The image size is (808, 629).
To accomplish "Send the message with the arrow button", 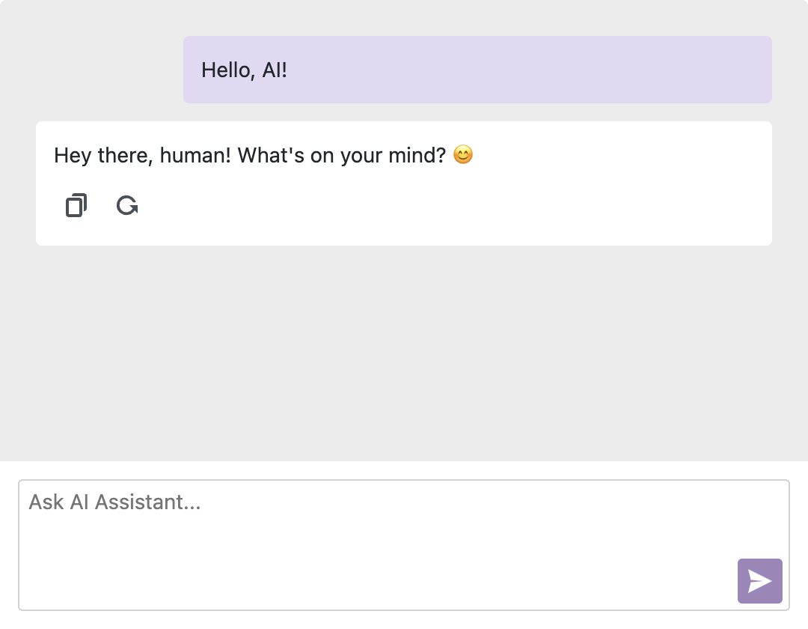I will (759, 581).
